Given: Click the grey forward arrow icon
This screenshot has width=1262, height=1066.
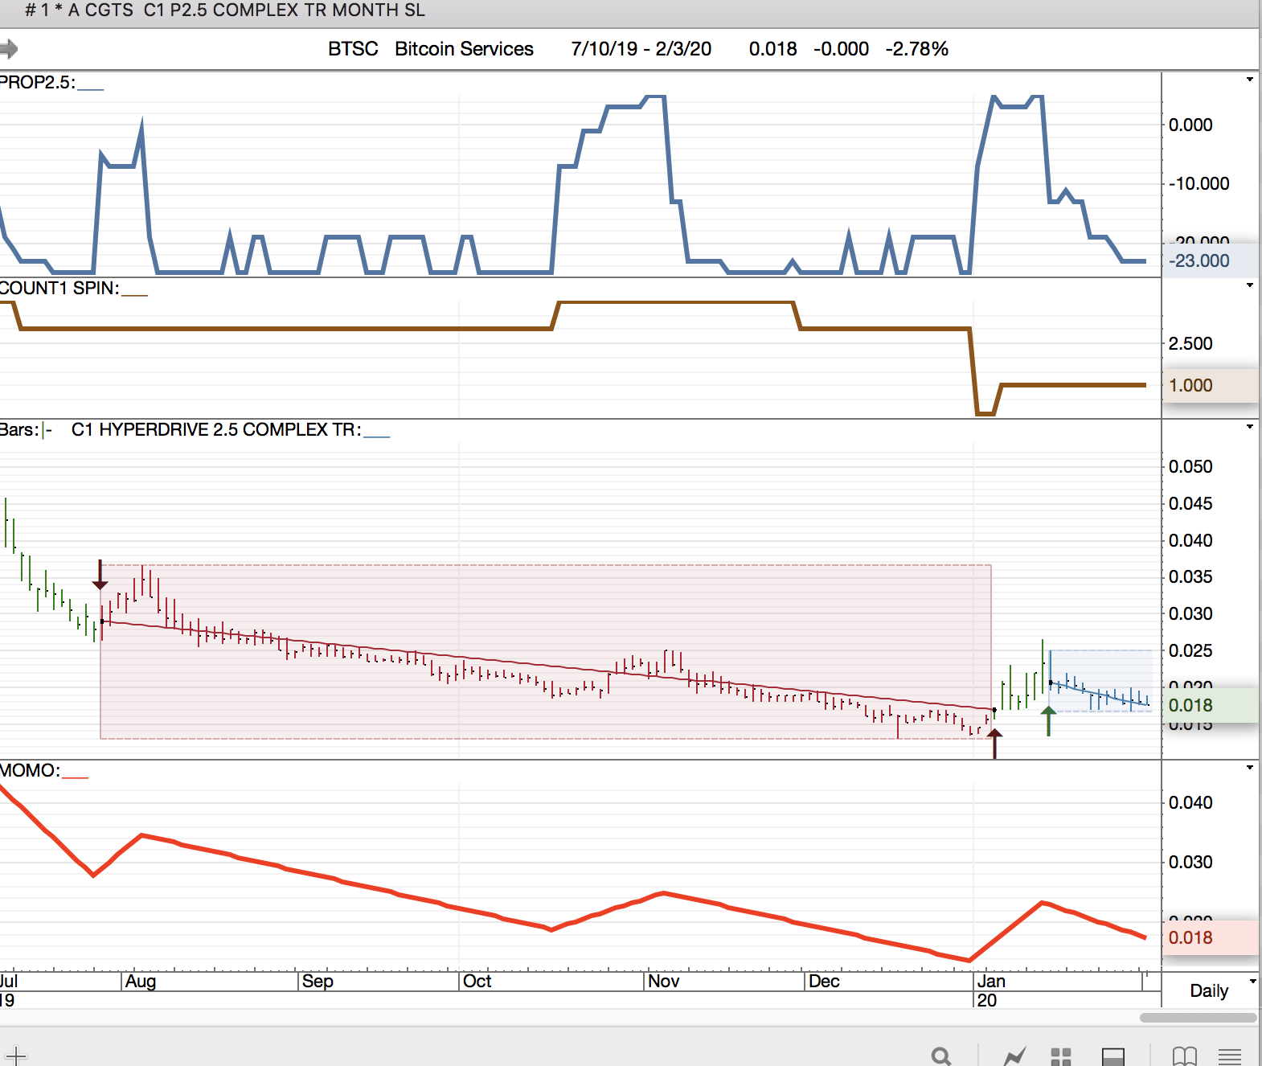Looking at the screenshot, I should point(9,49).
